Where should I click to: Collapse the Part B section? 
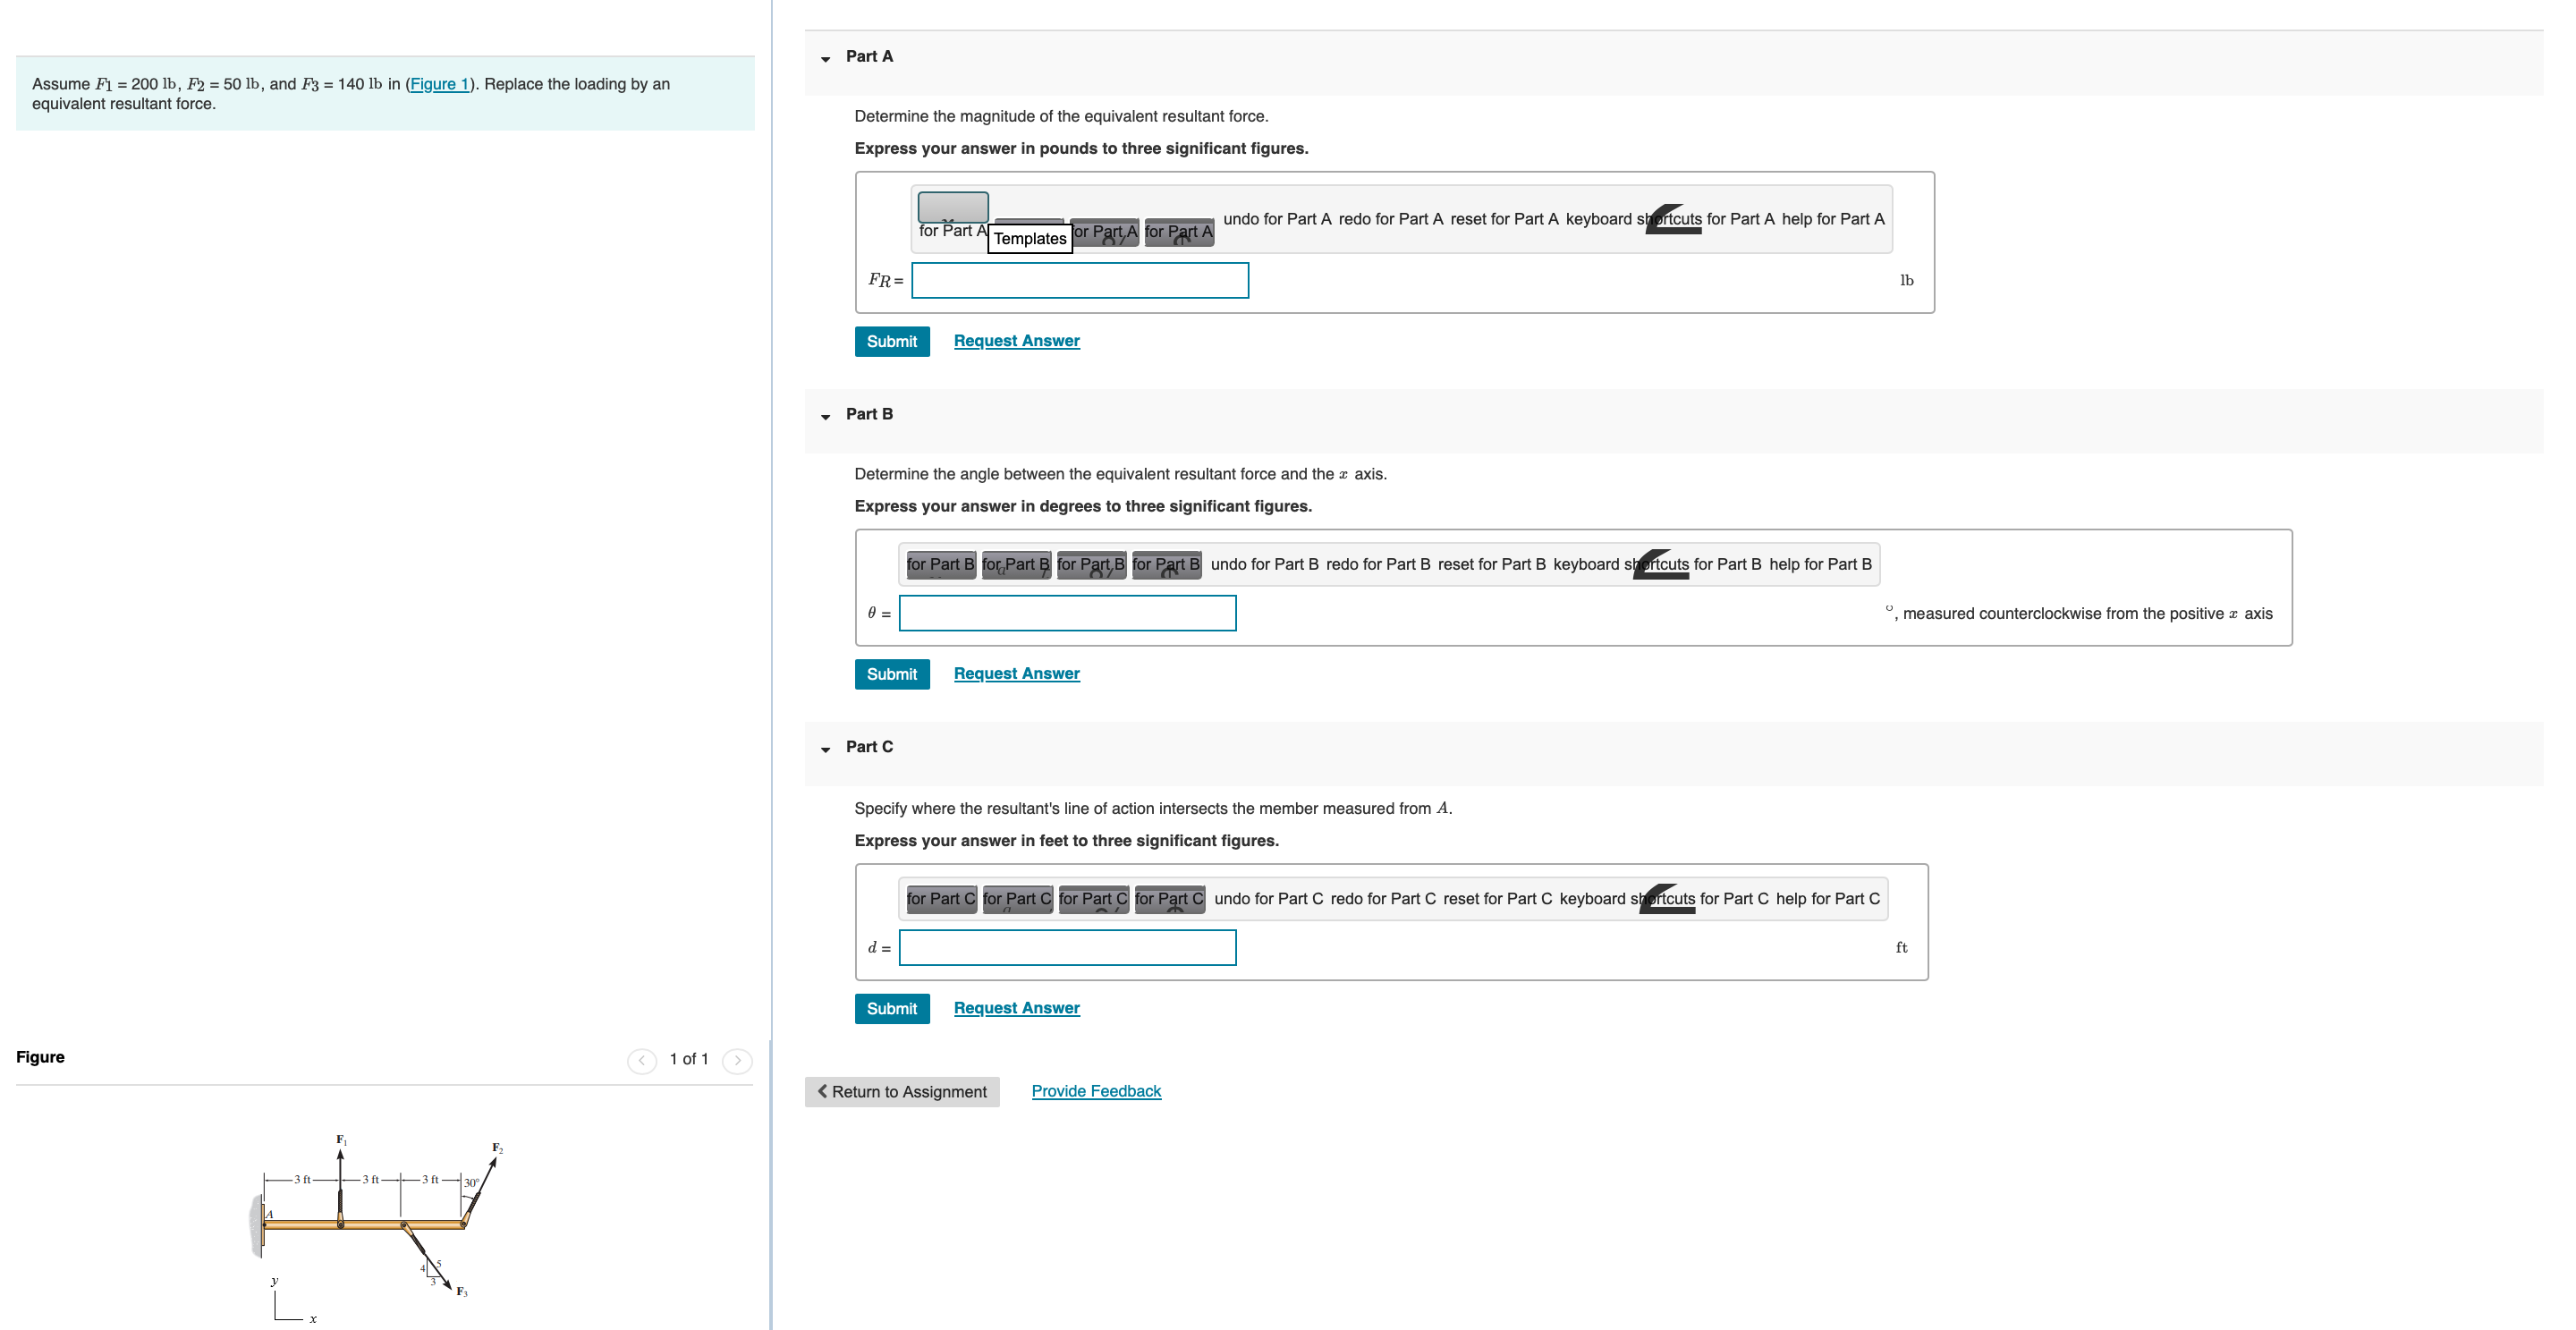point(826,416)
